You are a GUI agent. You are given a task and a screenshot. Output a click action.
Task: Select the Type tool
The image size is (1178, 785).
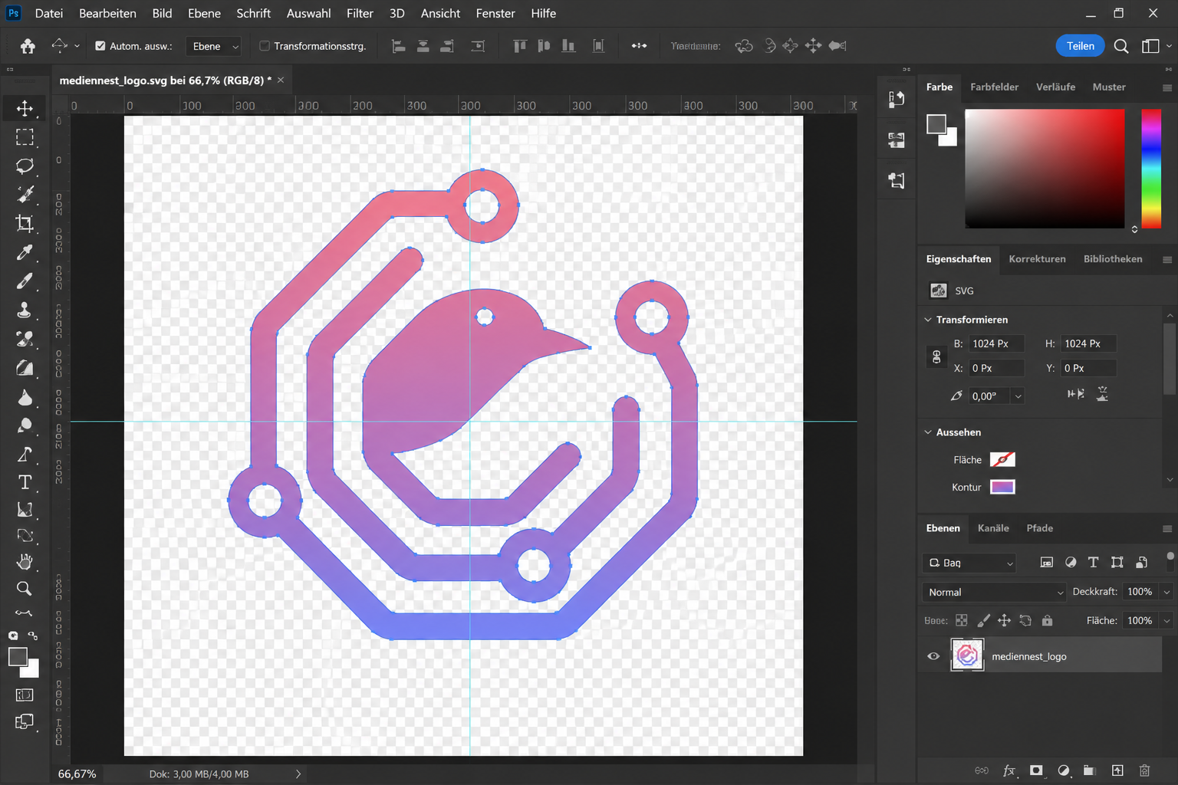coord(25,482)
